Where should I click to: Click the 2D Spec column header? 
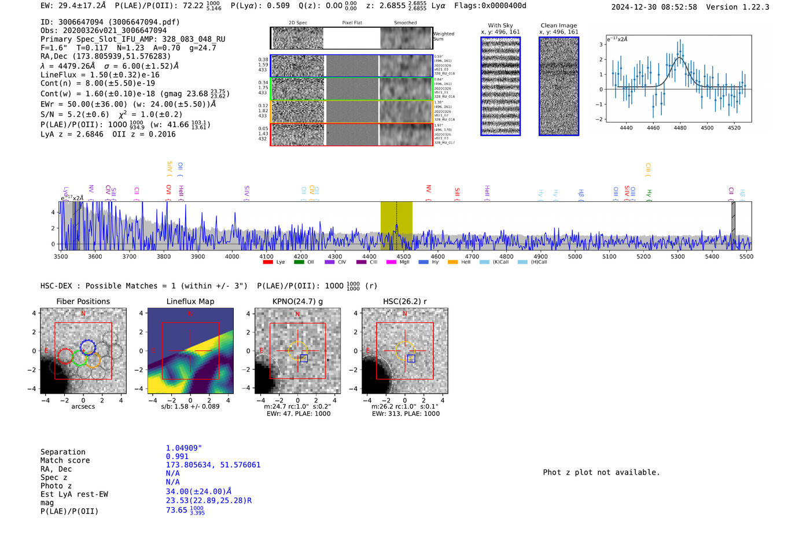(298, 23)
